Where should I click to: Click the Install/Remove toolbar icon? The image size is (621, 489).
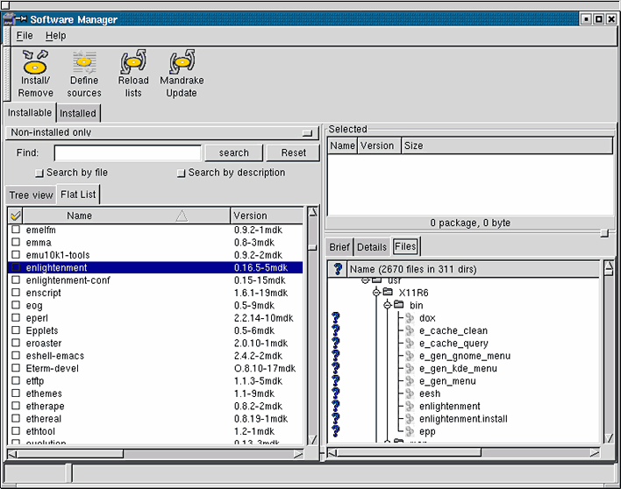point(35,74)
